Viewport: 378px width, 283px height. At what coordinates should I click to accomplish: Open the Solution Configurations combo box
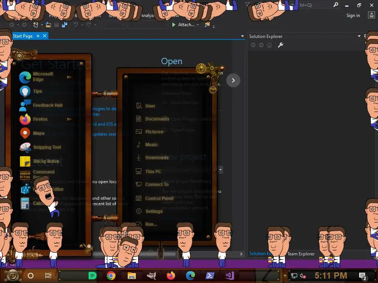pyautogui.click(x=113, y=25)
